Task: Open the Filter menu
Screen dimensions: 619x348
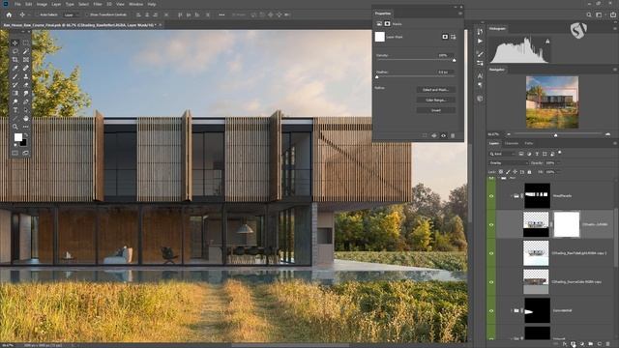Action: (98, 4)
